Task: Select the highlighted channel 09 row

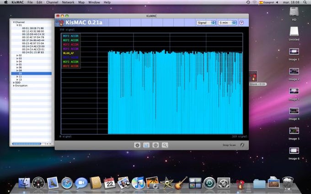Action: (x=32, y=73)
